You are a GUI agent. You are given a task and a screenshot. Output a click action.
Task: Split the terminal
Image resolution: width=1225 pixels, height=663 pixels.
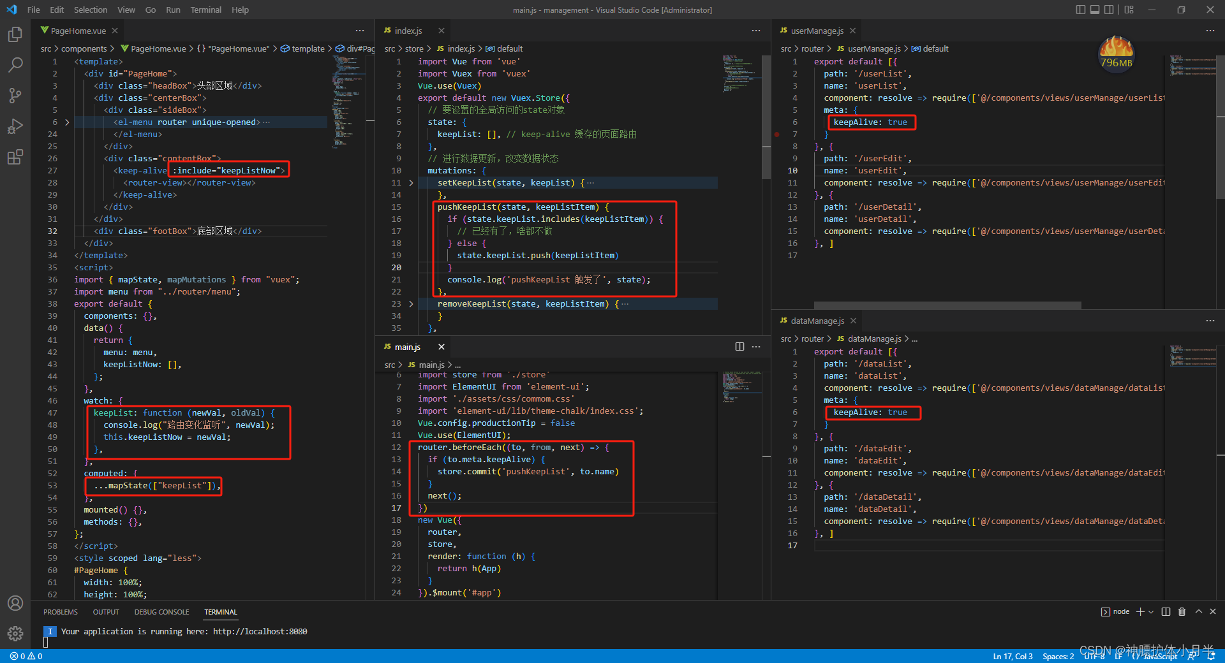click(x=1166, y=611)
